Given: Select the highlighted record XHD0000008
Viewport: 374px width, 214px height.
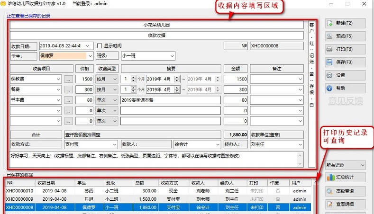Looking at the screenshot, I should [158, 207].
